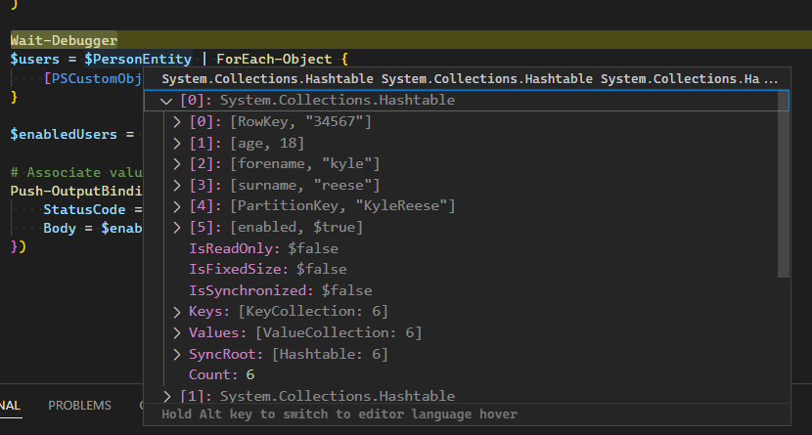Viewport: 812px width, 435px height.
Task: Expand the [age, 18] entry
Action: click(177, 144)
